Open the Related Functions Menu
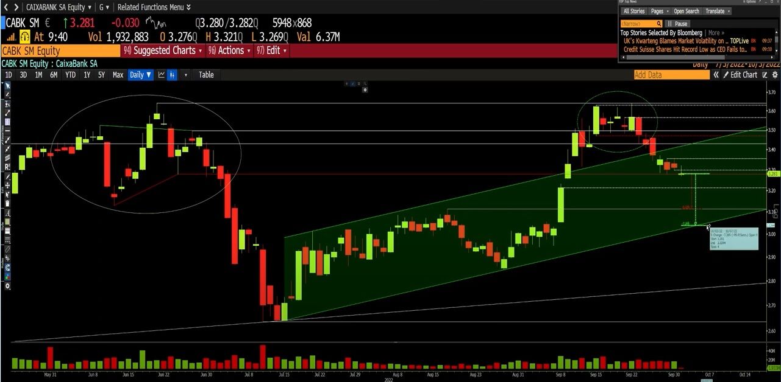Screen dimensions: 781x382 (154, 7)
